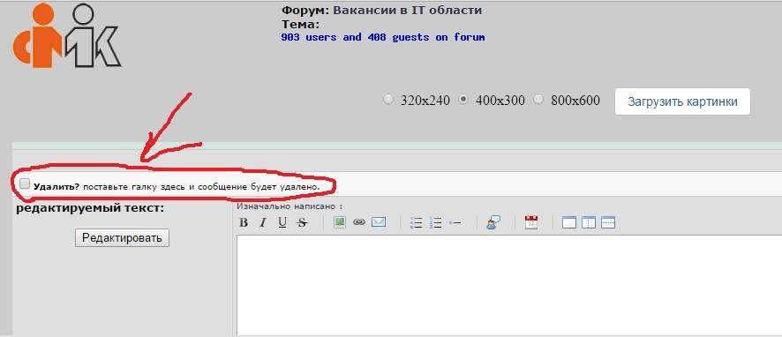
Task: Insert an image via picture icon
Action: pyautogui.click(x=340, y=222)
